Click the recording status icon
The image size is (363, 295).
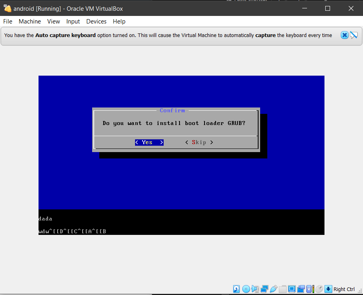pos(301,289)
